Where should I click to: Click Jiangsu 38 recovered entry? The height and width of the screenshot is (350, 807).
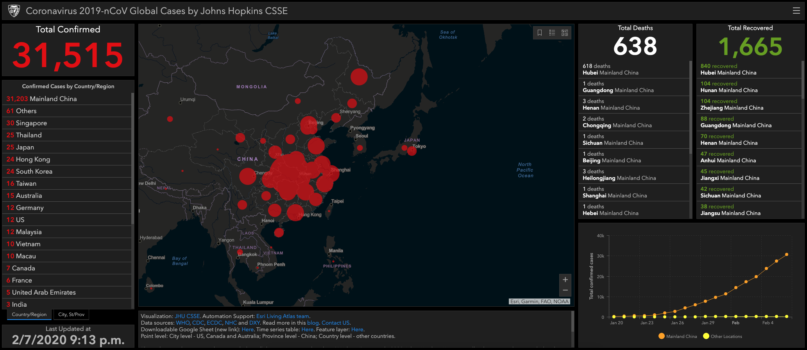coord(749,210)
